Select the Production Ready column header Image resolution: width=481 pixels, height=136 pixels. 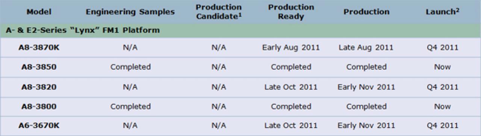pos(291,11)
